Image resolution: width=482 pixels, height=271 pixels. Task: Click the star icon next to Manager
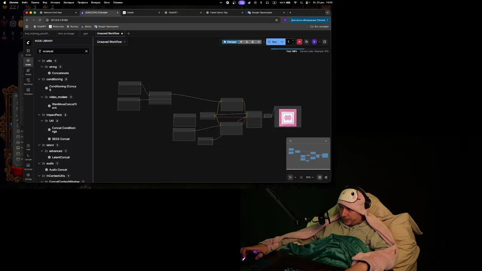[x=241, y=42]
